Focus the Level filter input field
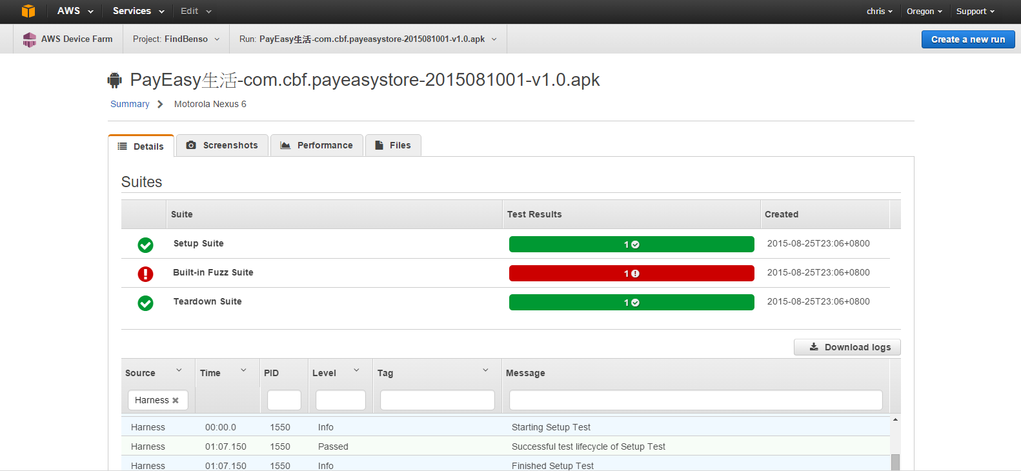1021x471 pixels. click(341, 400)
